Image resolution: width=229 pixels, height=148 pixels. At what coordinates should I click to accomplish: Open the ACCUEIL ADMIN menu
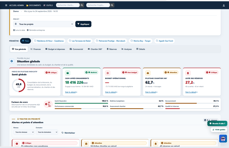point(16,5)
